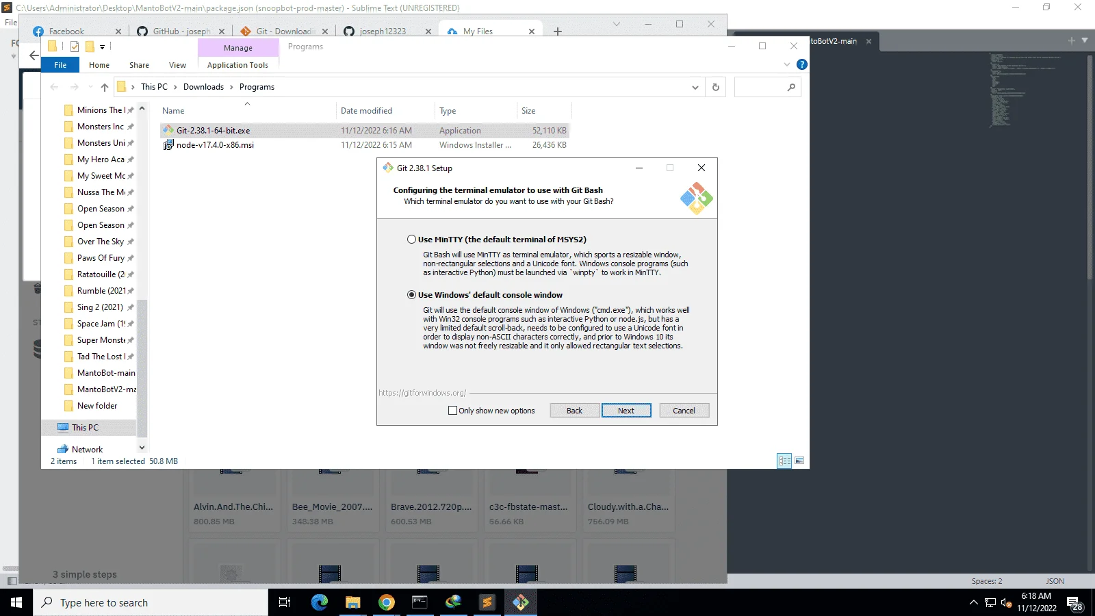Sort files by the Date modified column
The height and width of the screenshot is (616, 1095).
[386, 111]
